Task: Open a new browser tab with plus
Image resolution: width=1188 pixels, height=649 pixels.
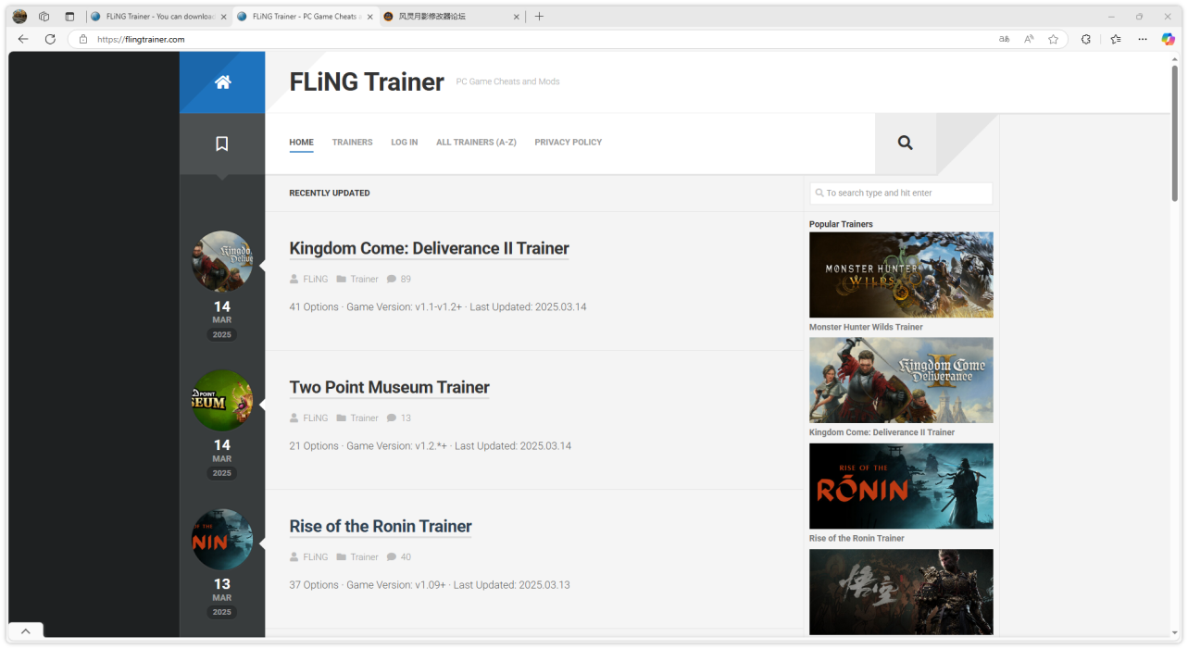Action: [x=539, y=16]
